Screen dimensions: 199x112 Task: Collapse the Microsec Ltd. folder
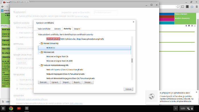(40, 52)
